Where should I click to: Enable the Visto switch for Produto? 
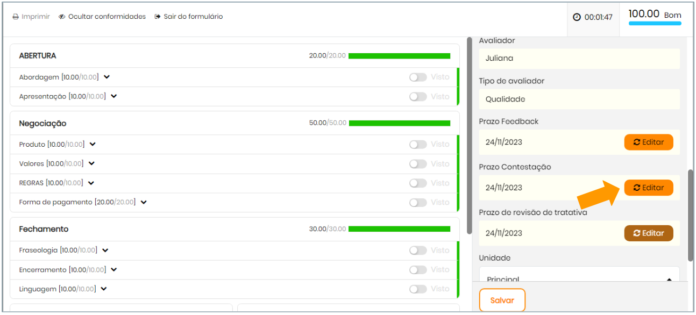[x=418, y=145]
